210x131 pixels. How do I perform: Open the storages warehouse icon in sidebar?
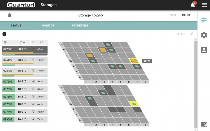tap(204, 21)
